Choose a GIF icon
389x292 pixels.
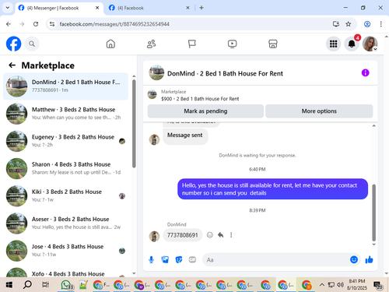pyautogui.click(x=192, y=259)
